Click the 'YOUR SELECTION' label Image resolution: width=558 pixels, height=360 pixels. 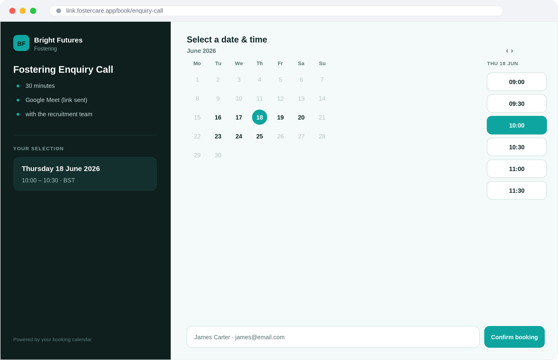(x=38, y=148)
